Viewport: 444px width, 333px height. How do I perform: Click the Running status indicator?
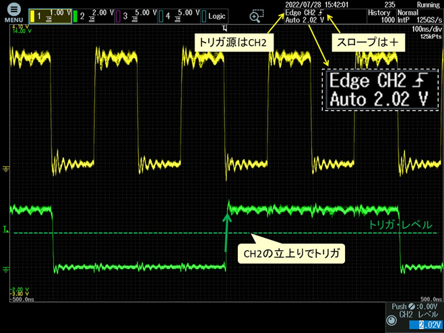point(428,5)
